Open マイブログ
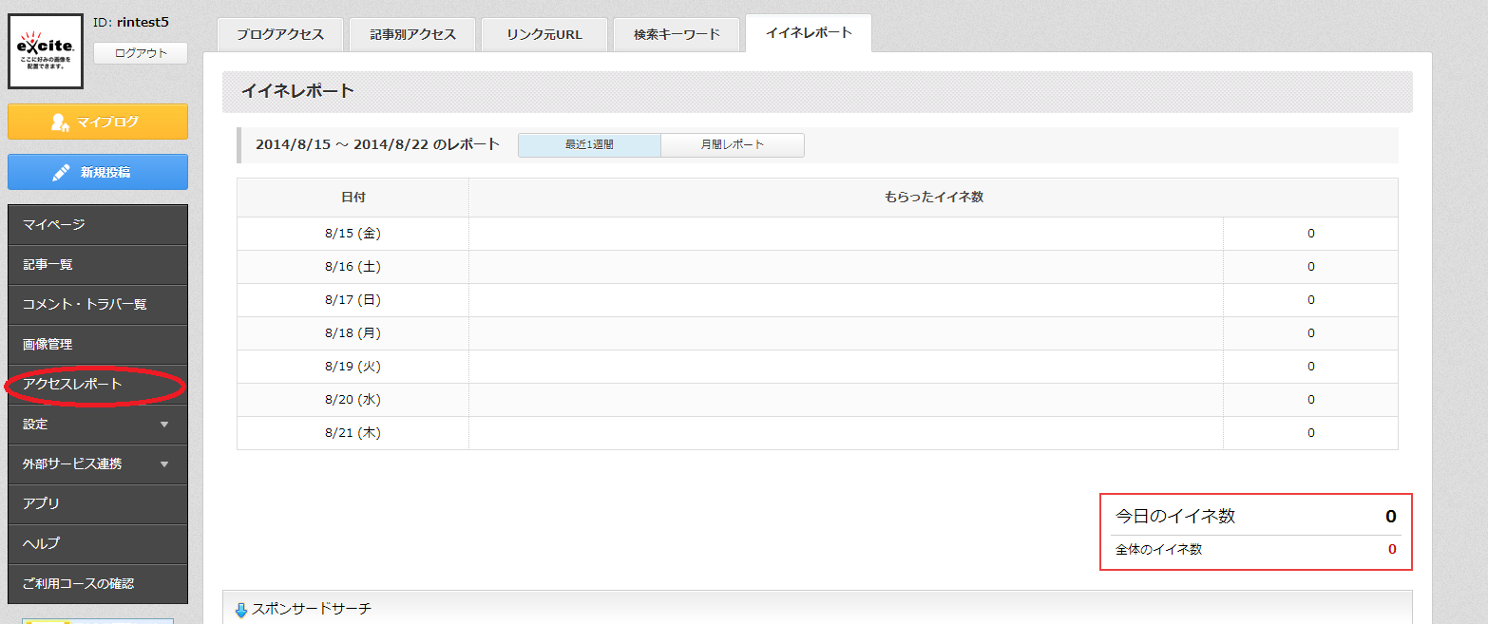 98,122
